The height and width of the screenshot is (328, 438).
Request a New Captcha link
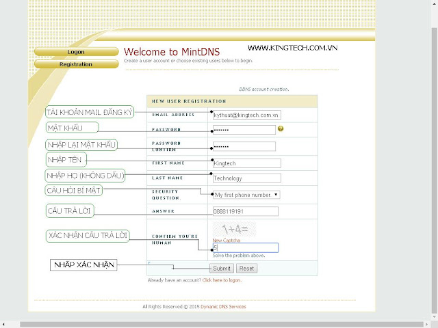click(227, 240)
